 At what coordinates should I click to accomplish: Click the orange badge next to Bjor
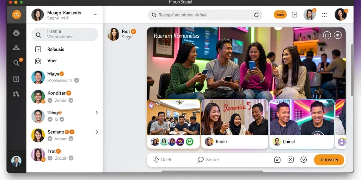click(133, 31)
